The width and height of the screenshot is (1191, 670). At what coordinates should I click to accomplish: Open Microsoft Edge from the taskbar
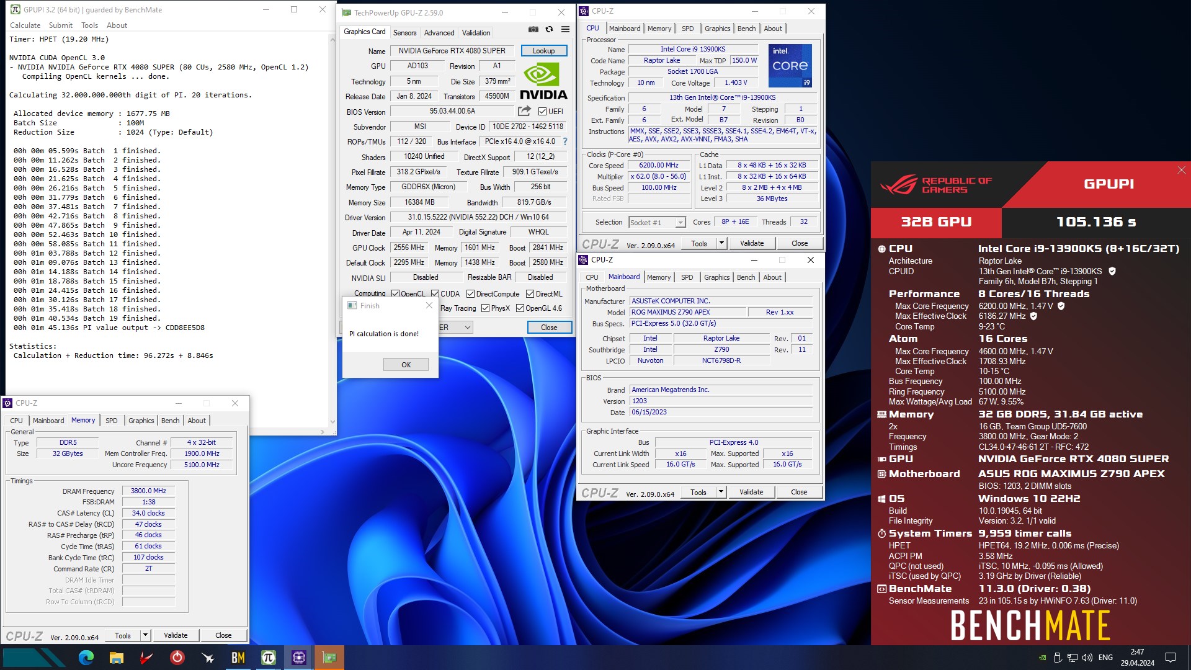pyautogui.click(x=86, y=658)
